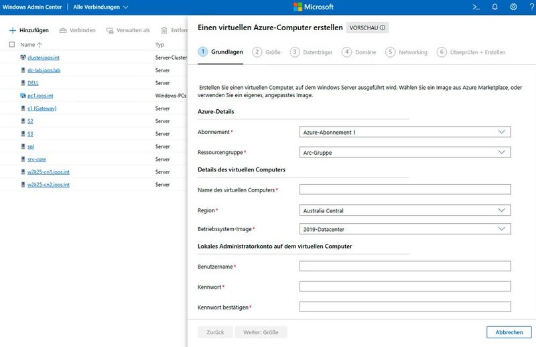Click the plus icon next to Hinzufügen
The width and height of the screenshot is (536, 347).
pyautogui.click(x=12, y=30)
